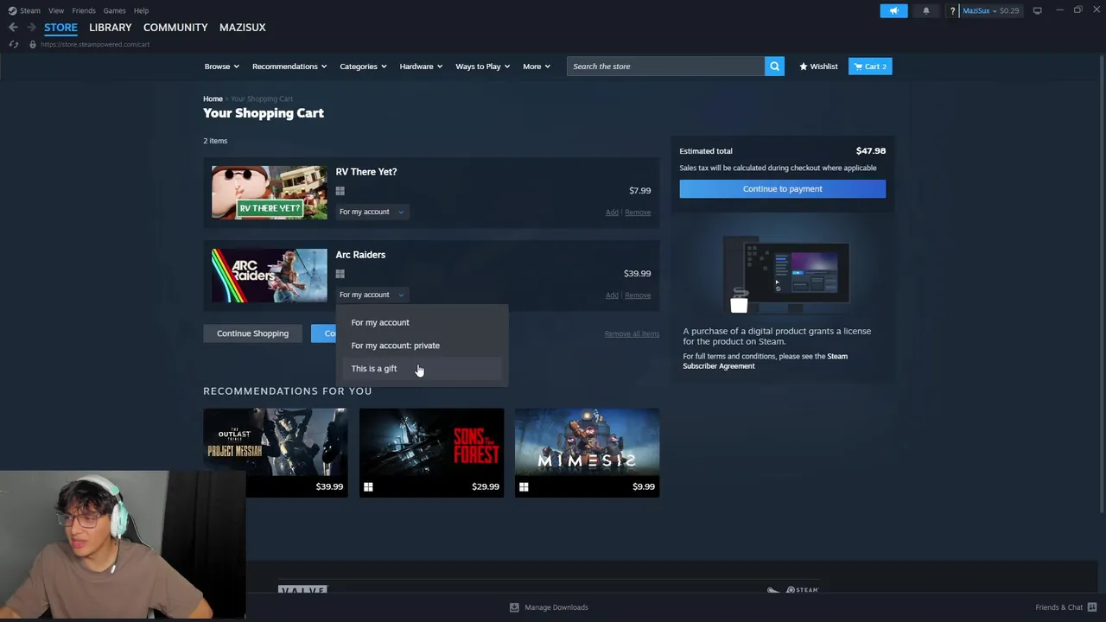Open Cart 2 button
The height and width of the screenshot is (622, 1106).
[x=870, y=67]
